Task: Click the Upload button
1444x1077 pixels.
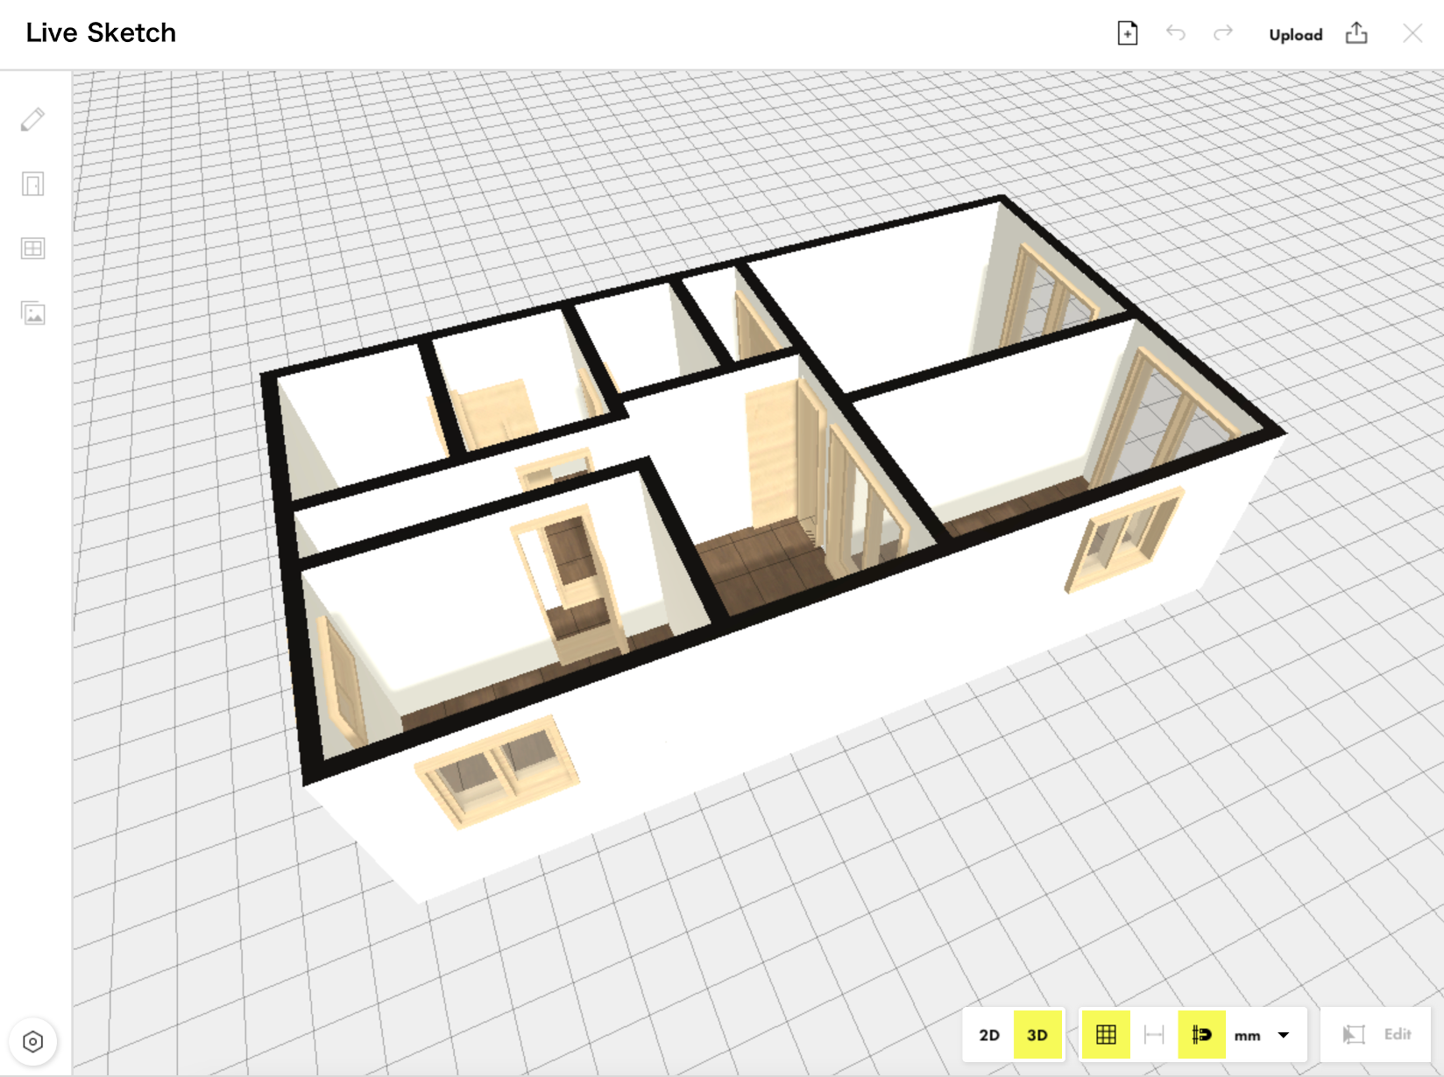Action: pos(1295,34)
